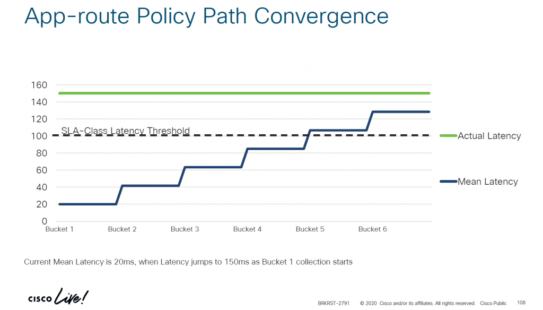Viewport: 543px width, 310px height.
Task: Select the Actual Latency legend label
Action: tap(489, 136)
